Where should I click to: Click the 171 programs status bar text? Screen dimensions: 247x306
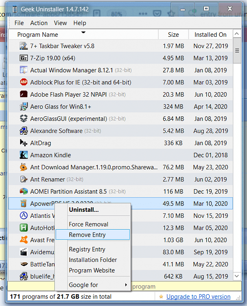[x=61, y=297]
